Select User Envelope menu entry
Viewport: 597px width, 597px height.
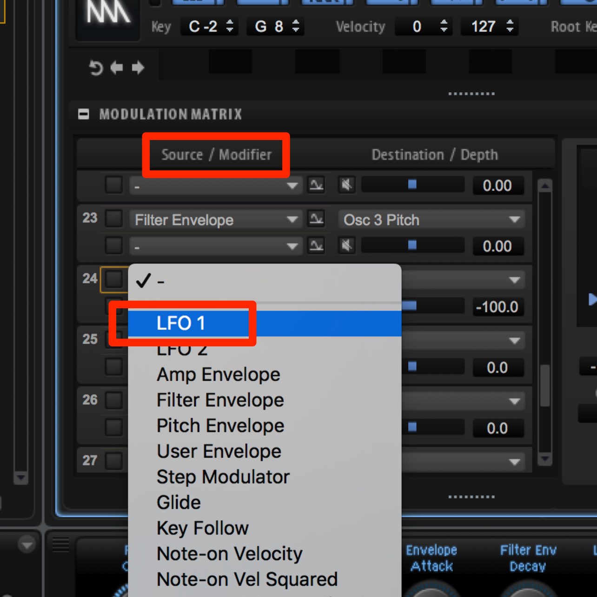pos(265,451)
